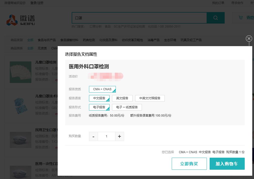Close the report attribute selection dialog
The height and width of the screenshot is (179, 254).
pyautogui.click(x=249, y=38)
